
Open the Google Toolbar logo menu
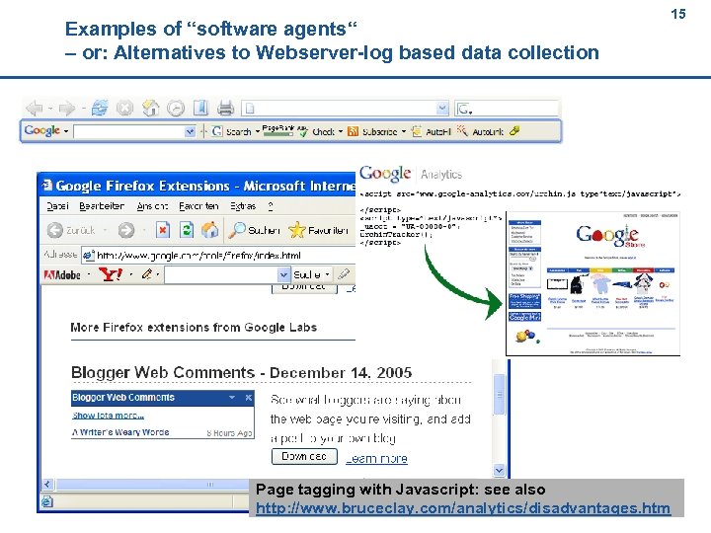(46, 131)
